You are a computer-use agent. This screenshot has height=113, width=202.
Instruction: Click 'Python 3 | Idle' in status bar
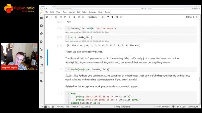tap(63, 107)
